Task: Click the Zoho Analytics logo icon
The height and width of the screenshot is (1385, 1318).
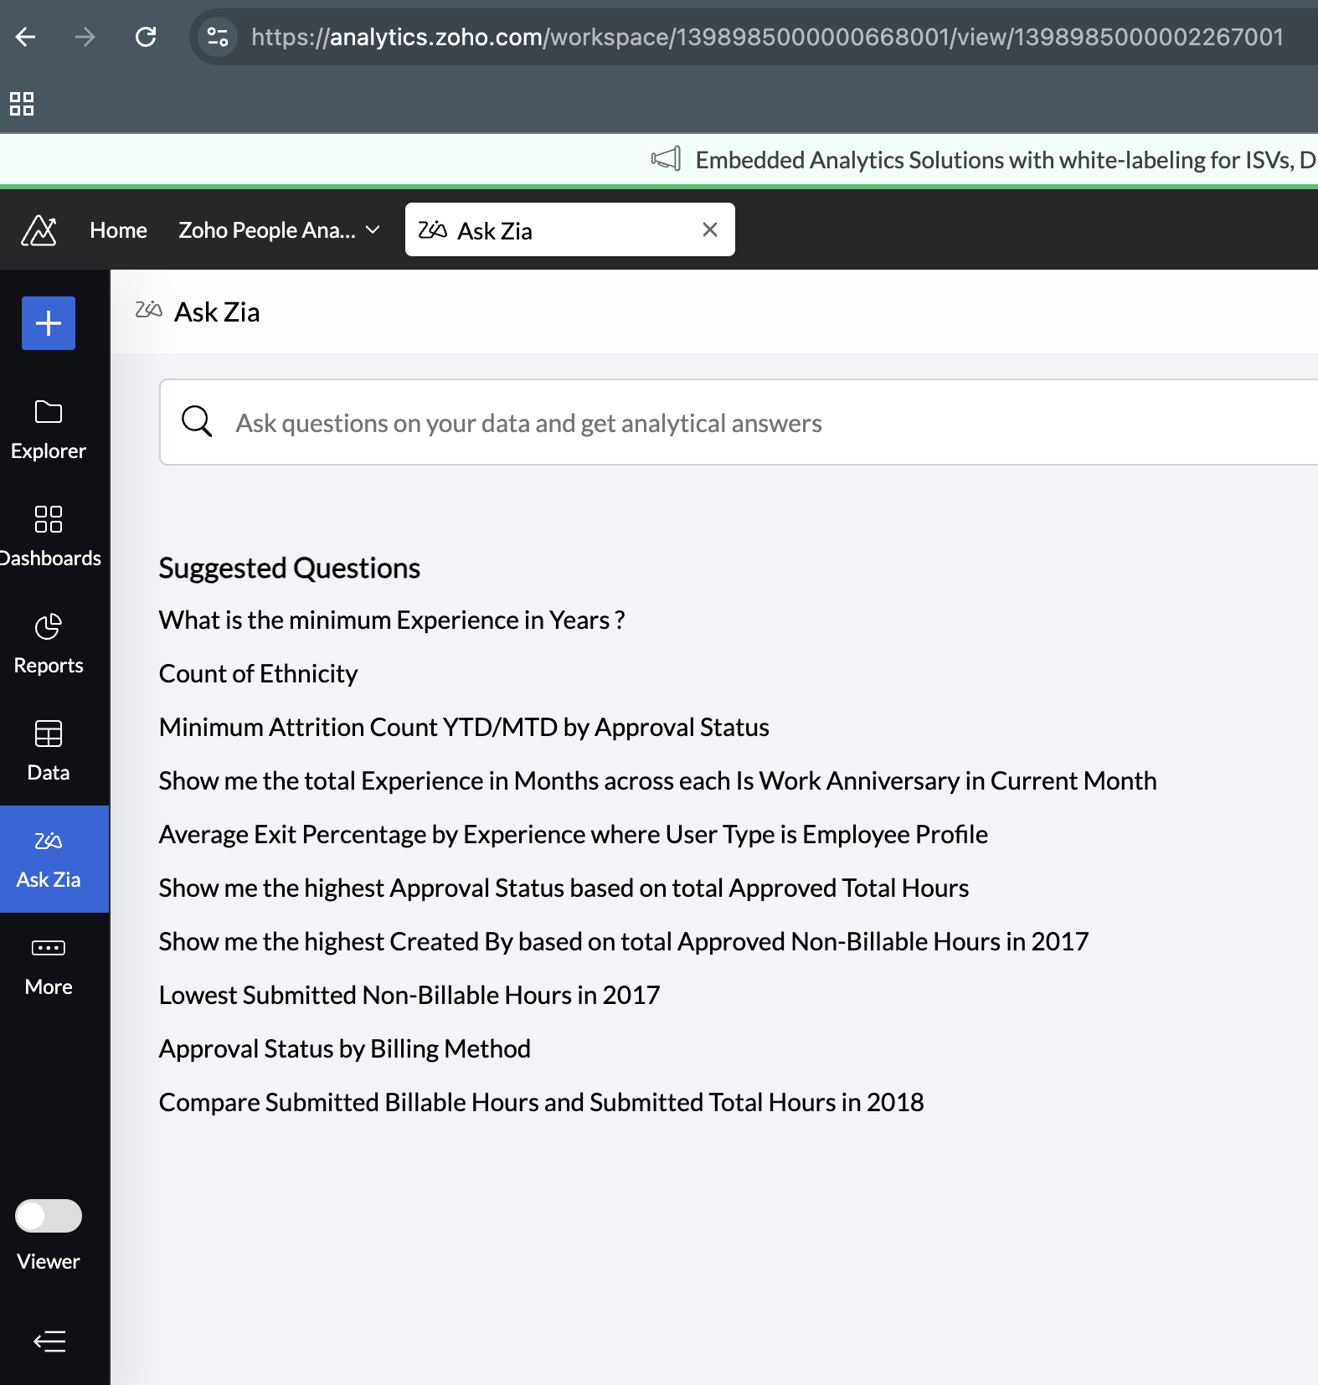Action: (39, 230)
